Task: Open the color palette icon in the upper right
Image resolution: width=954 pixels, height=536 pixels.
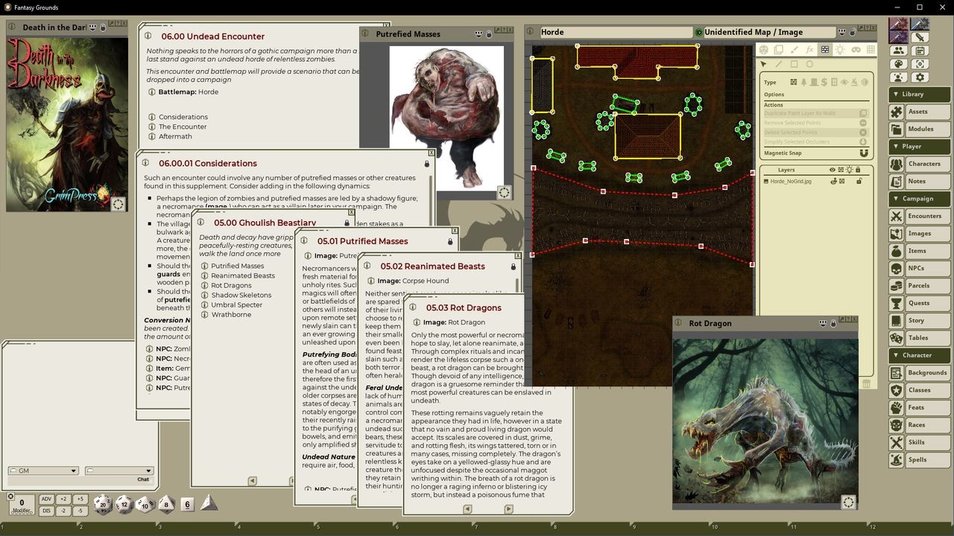Action: (x=898, y=64)
